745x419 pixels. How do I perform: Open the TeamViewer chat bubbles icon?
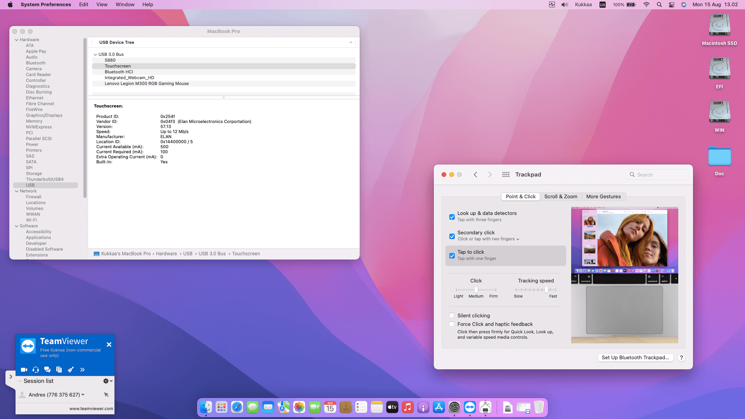(47, 370)
